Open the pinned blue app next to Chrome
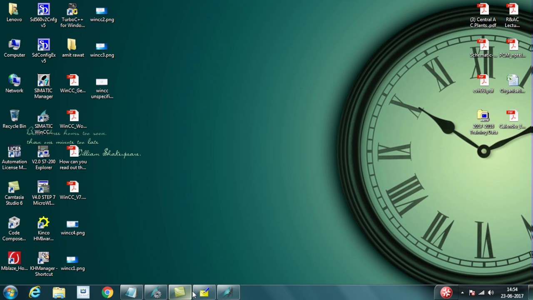 [83, 292]
